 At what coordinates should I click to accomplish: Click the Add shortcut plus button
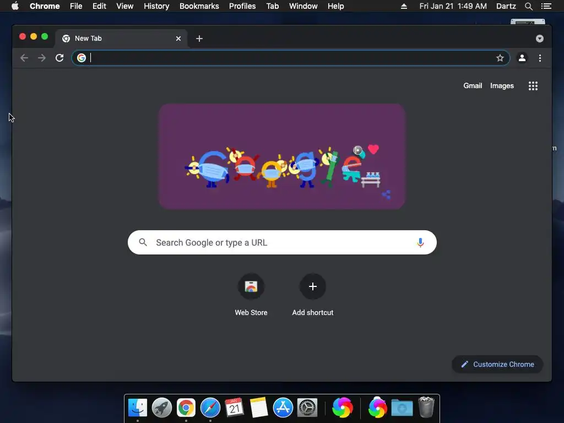(x=313, y=286)
